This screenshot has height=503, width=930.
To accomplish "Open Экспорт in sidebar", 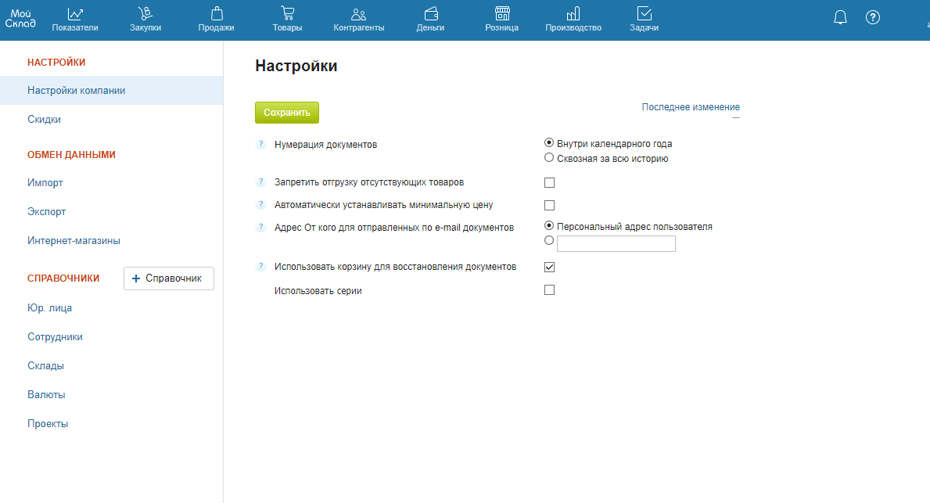I will click(x=46, y=212).
